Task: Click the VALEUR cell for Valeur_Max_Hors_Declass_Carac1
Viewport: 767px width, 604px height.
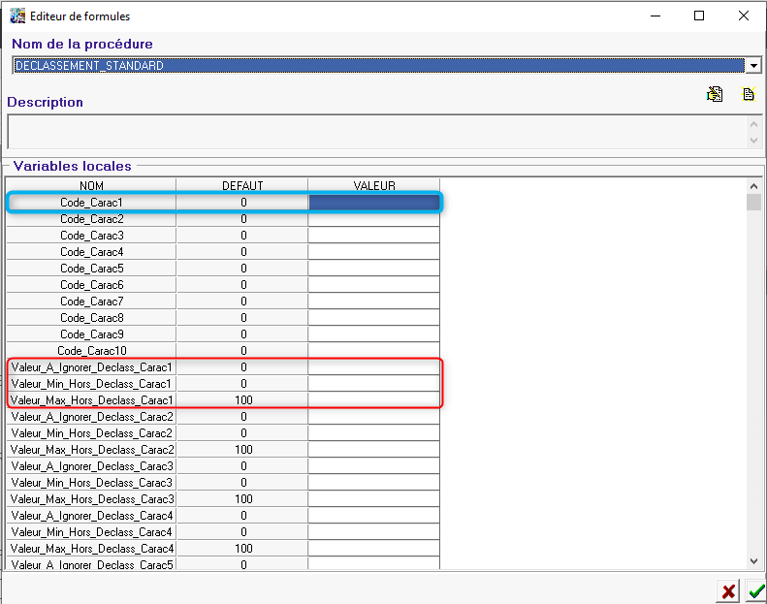Action: (373, 400)
